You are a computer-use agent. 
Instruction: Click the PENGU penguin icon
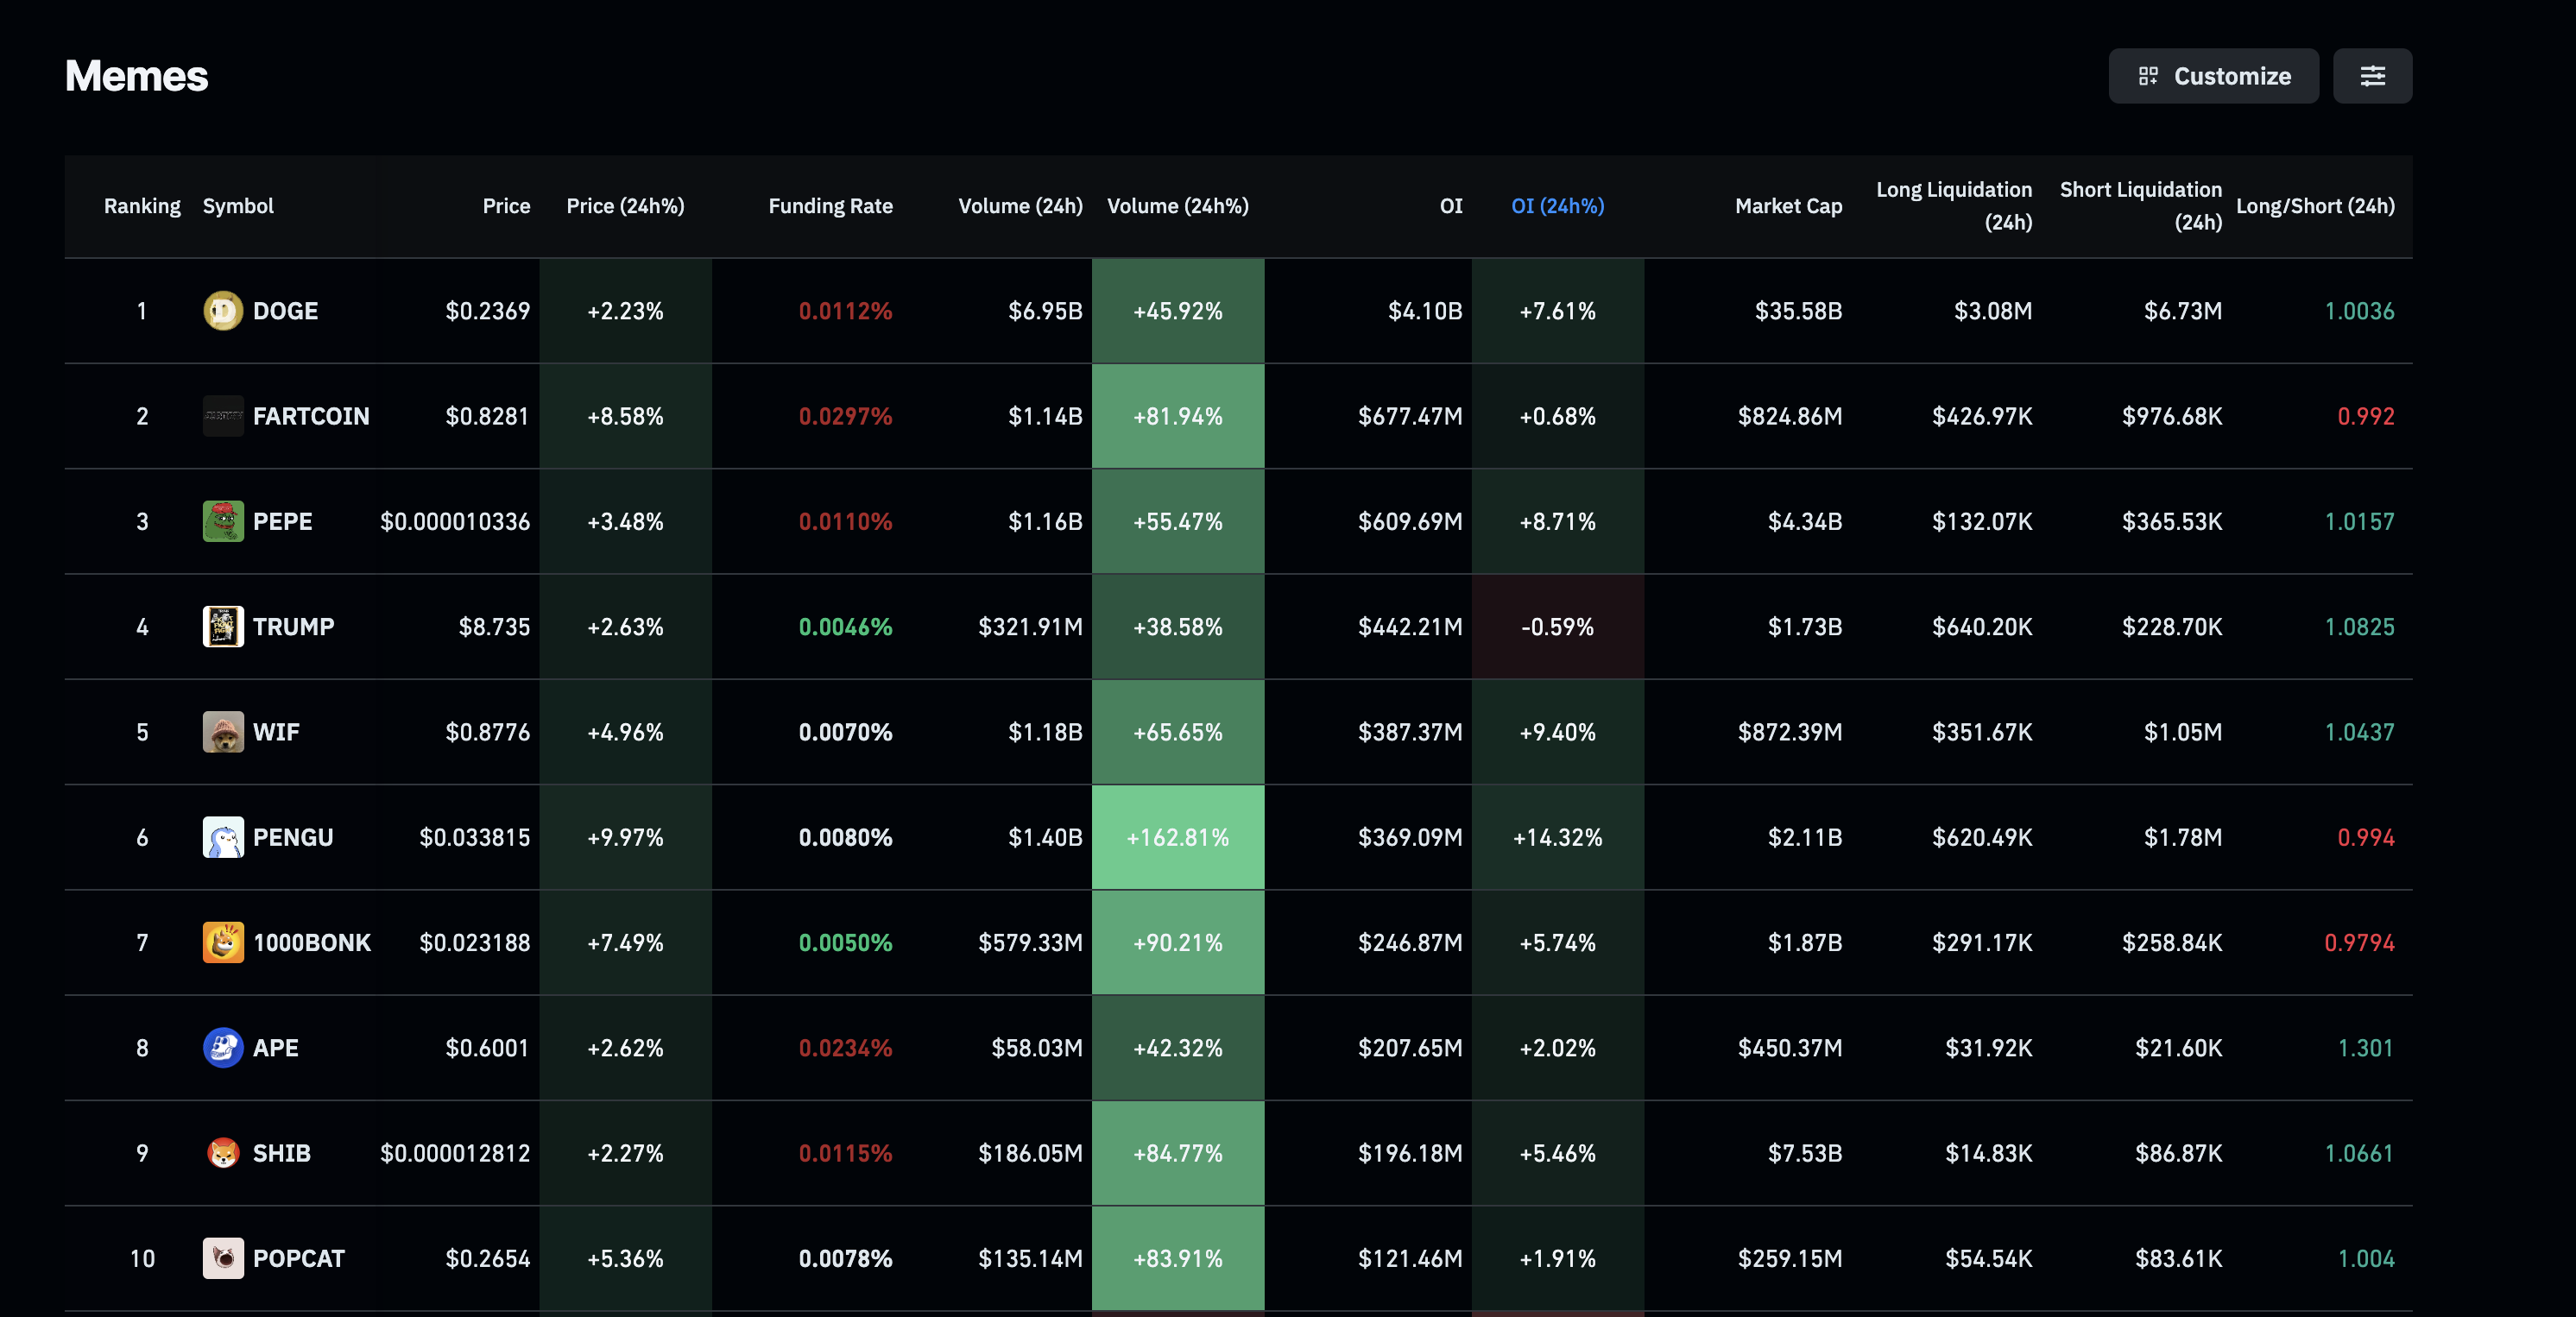(223, 837)
